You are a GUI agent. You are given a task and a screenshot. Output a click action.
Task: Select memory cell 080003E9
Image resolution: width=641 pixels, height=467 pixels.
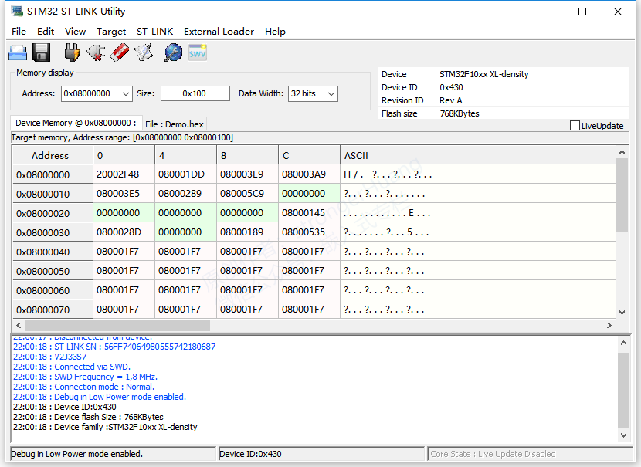247,174
